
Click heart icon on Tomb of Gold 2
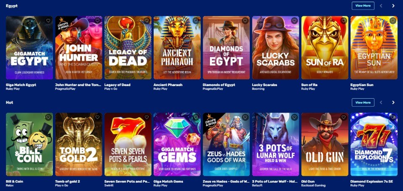97,118
